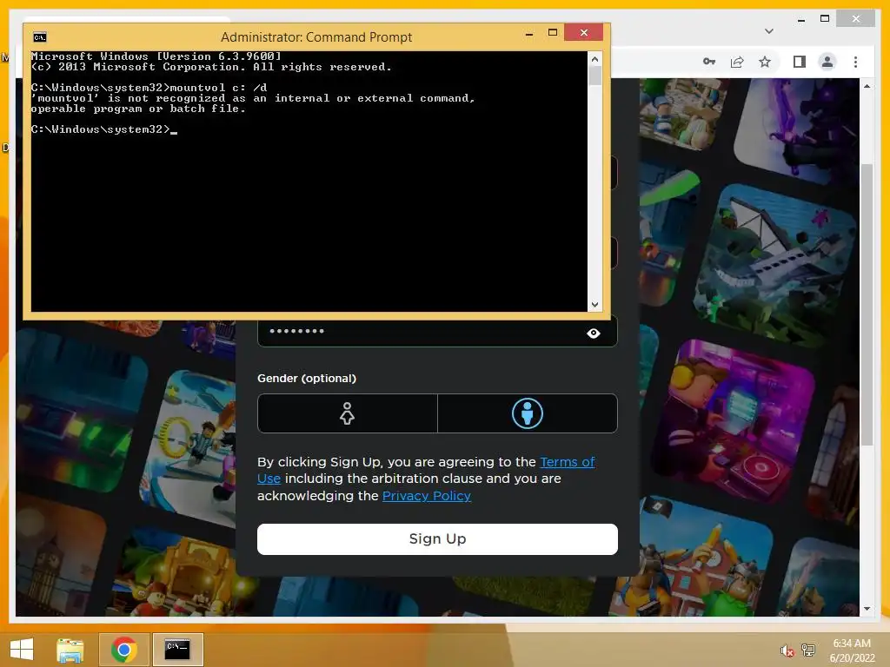Click Command Prompt scroll up arrow

(x=594, y=59)
